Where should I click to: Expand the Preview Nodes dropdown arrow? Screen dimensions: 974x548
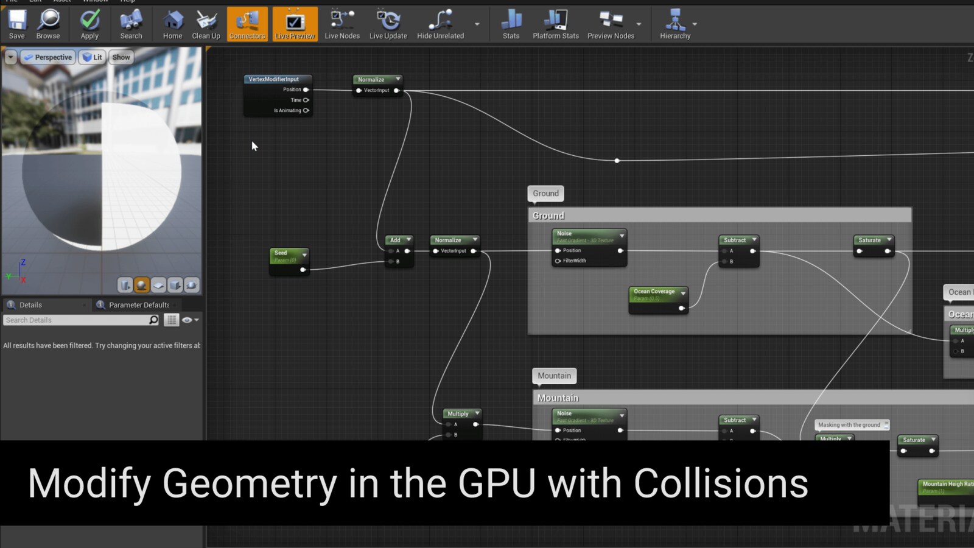pos(639,24)
